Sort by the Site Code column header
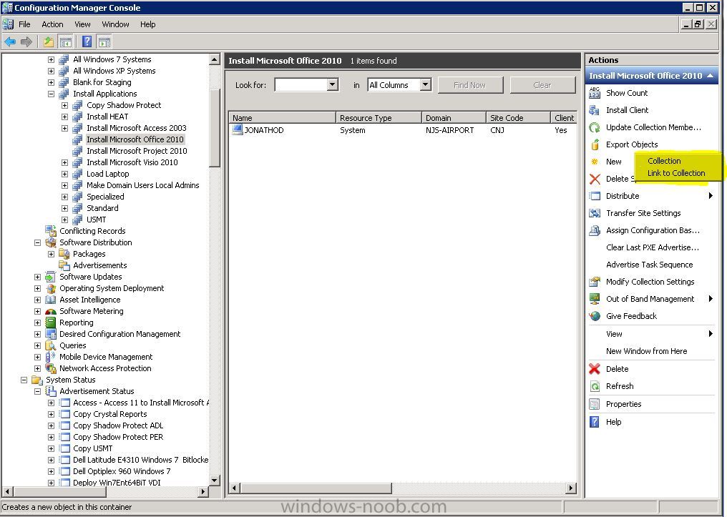Screen dimensions: 727x517 click(x=518, y=118)
